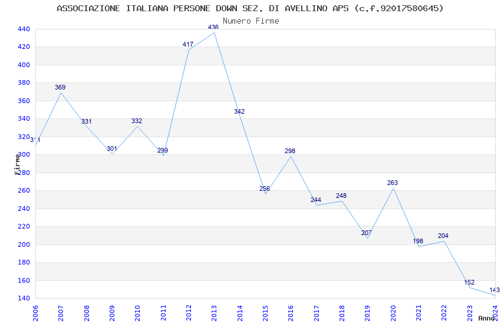Click the data label 207 for 2019
The image size is (501, 324).
[x=367, y=233]
